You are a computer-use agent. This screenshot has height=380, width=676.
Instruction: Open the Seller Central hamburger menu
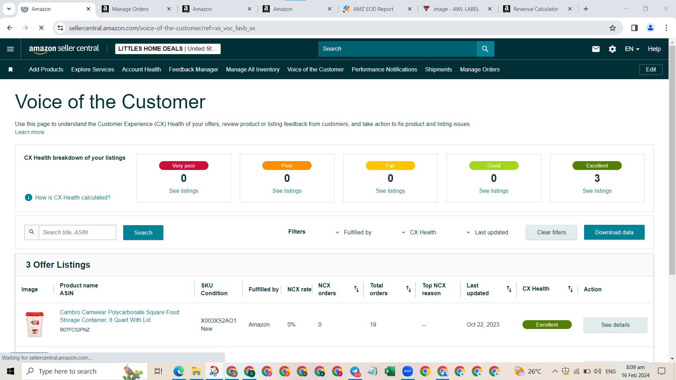pos(10,49)
